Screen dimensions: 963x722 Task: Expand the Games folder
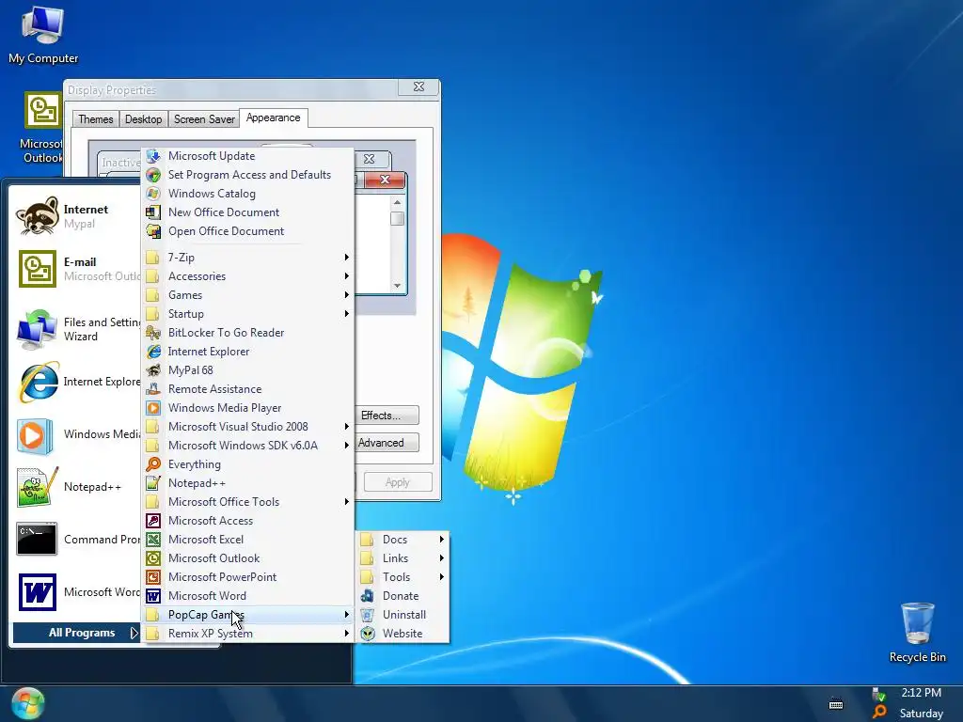pos(248,295)
